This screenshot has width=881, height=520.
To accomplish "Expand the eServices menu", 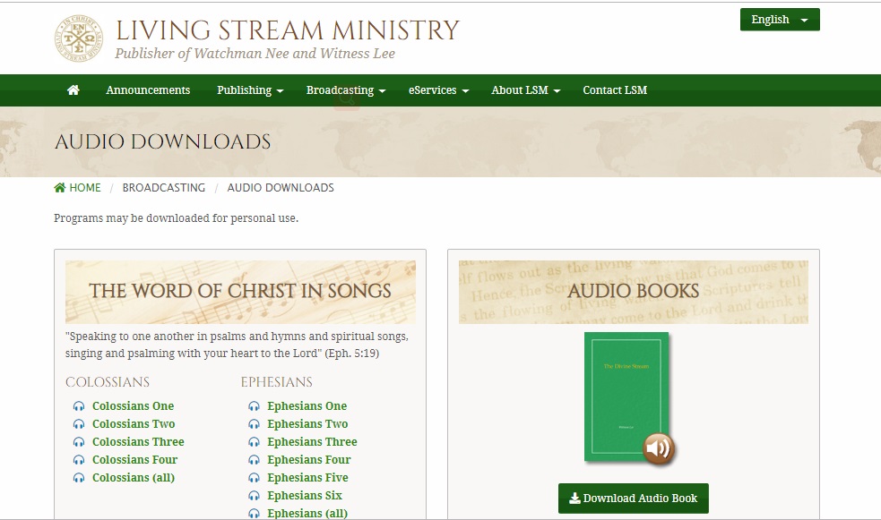I will tap(438, 90).
